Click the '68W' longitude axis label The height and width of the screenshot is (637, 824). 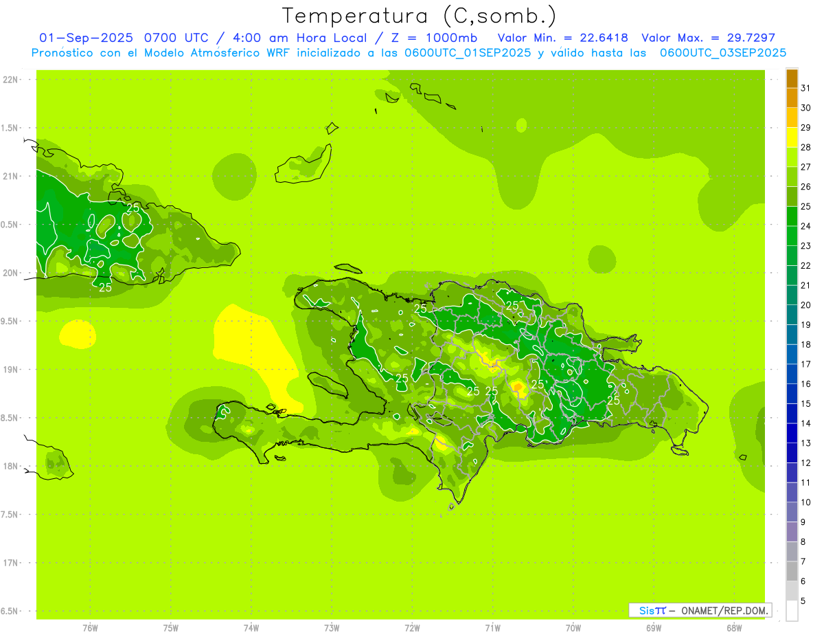point(734,628)
